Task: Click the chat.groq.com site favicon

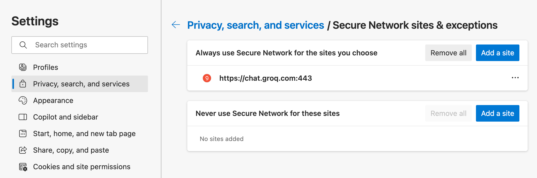Action: 207,78
